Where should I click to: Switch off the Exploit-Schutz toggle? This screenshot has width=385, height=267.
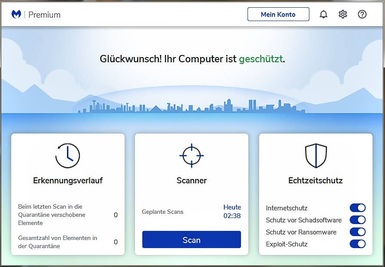point(357,244)
